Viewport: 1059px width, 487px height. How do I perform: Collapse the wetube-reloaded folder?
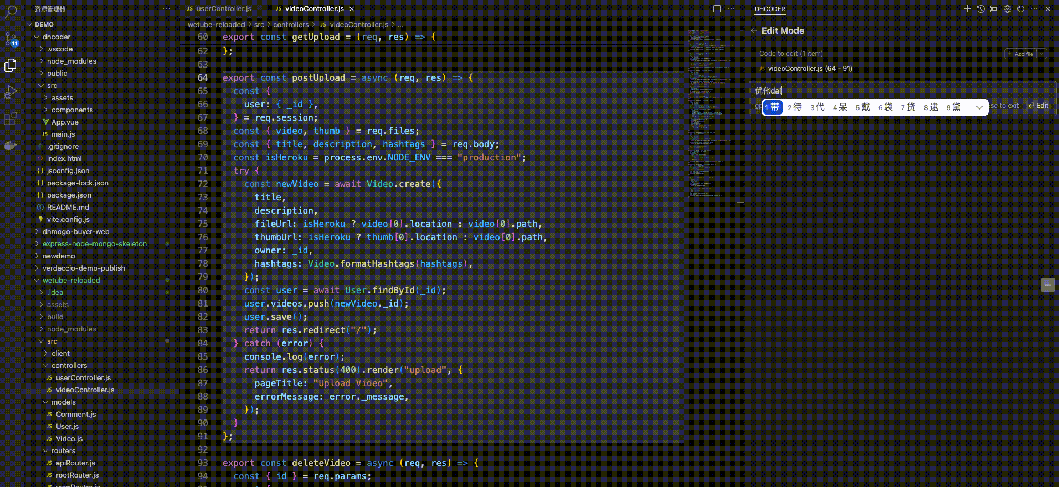[37, 280]
